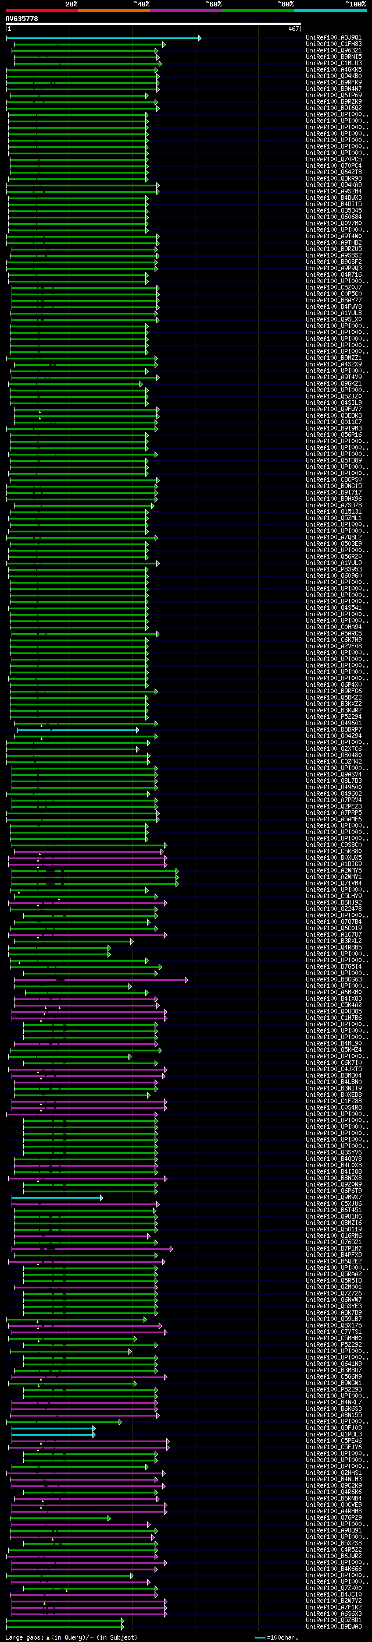Select hit label UniRef100_B8AY77
Image resolution: width=372 pixels, height=1642 pixels.
[334, 300]
